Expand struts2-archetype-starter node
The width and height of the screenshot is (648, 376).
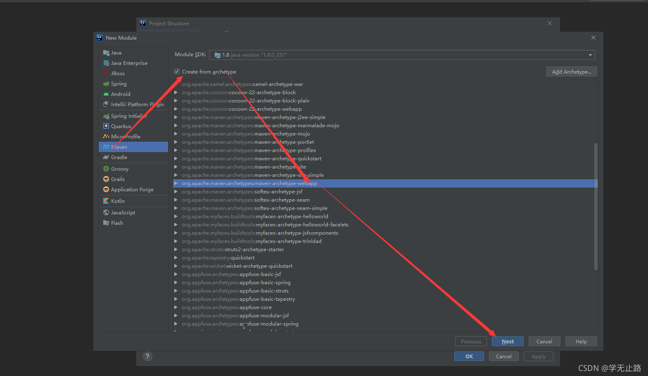tap(176, 250)
